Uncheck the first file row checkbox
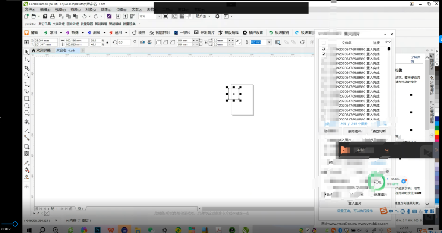The width and height of the screenshot is (442, 233). pos(324,50)
